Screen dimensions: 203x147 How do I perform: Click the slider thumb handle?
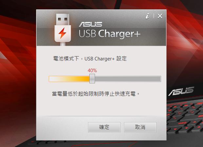coord(92,78)
